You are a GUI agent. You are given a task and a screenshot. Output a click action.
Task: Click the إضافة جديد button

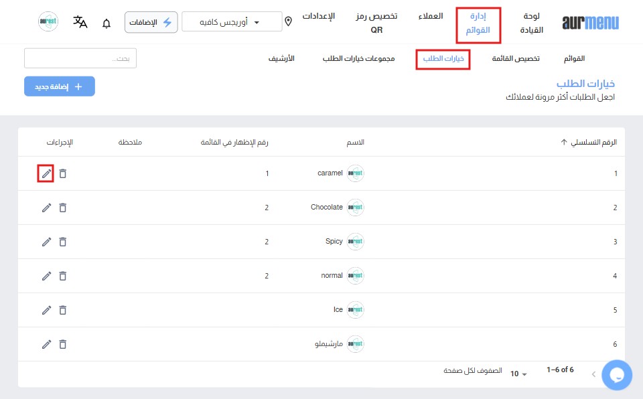[x=60, y=86]
